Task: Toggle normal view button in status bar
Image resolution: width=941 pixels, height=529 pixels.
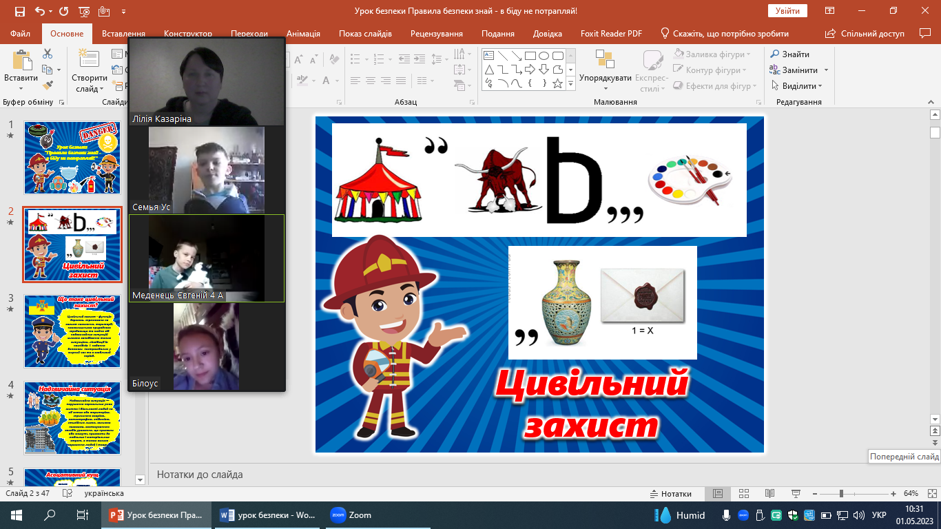Action: 718,494
